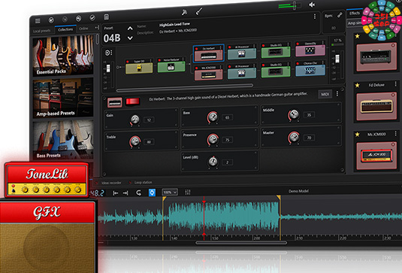Image resolution: width=402 pixels, height=273 pixels.
Task: Open the guitar icon in the top bar
Action: (x=199, y=11)
